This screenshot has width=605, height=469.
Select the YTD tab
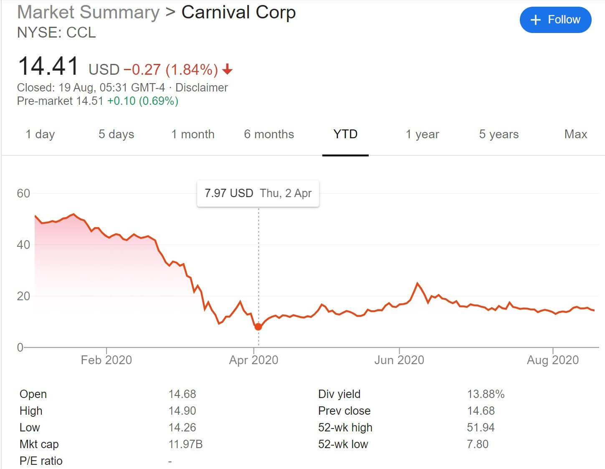tap(345, 134)
